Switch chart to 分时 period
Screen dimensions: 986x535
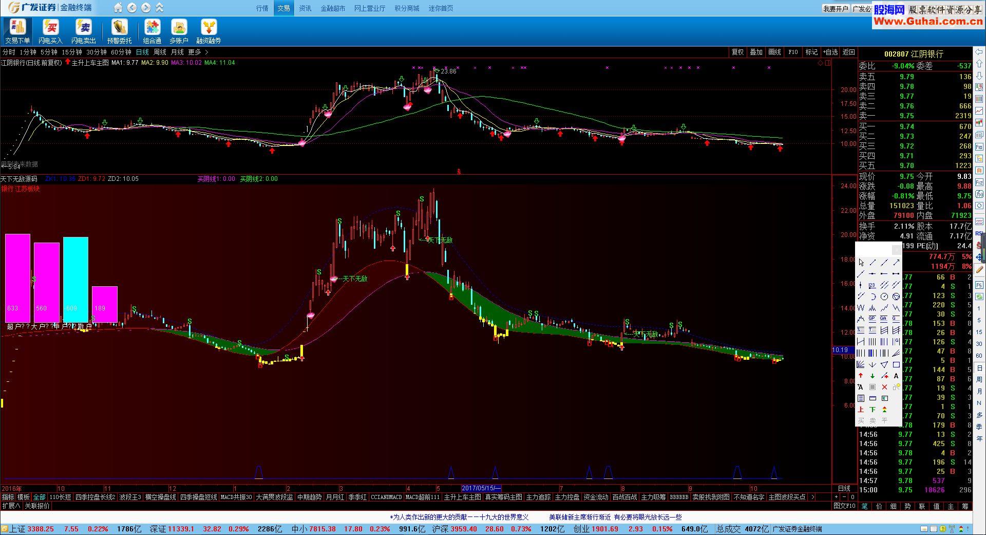(x=9, y=52)
